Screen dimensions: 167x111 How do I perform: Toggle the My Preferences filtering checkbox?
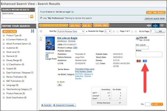(x=41, y=18)
